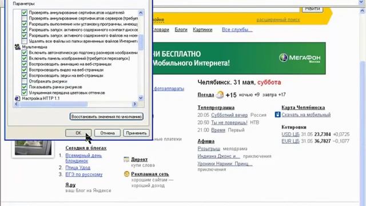366x206 pixels.
Task: Uncheck Воспроизводить звуки на веб-страницах
Action: pos(24,76)
